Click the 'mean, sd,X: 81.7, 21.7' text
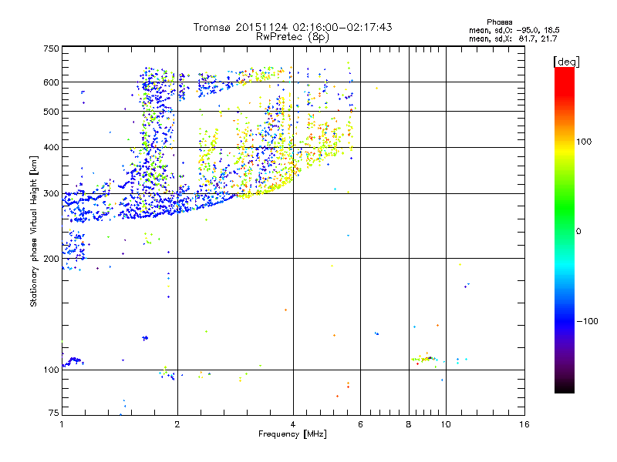The width and height of the screenshot is (617, 462). 513,38
